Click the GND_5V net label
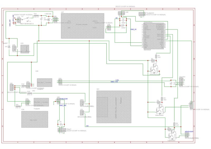211x149 pixels. [133, 29]
